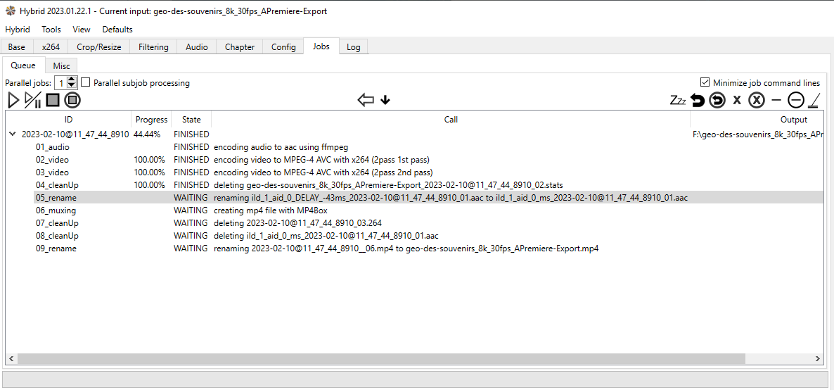834x390 pixels.
Task: Increase the Parallel jobs spinner value
Action: pos(72,80)
